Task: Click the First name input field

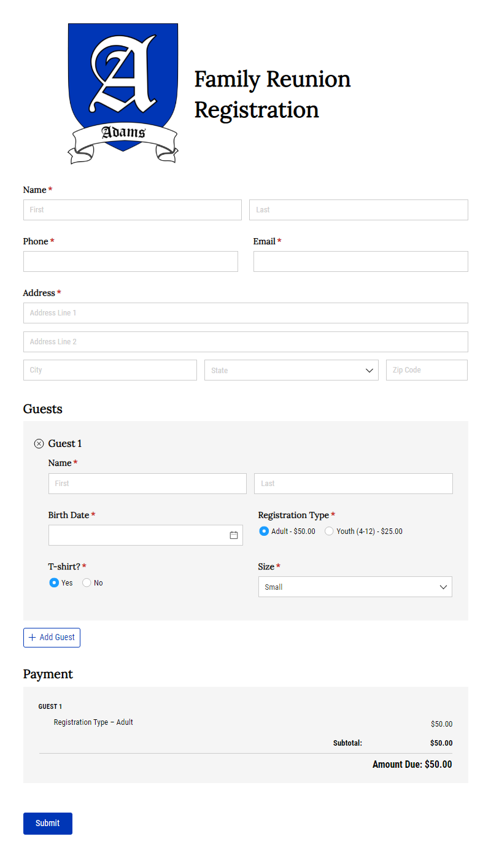Action: (x=132, y=209)
